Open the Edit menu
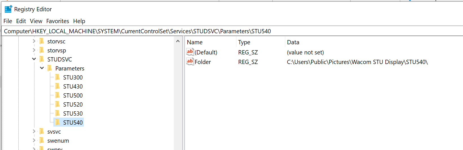The height and width of the screenshot is (150, 463). [21, 21]
